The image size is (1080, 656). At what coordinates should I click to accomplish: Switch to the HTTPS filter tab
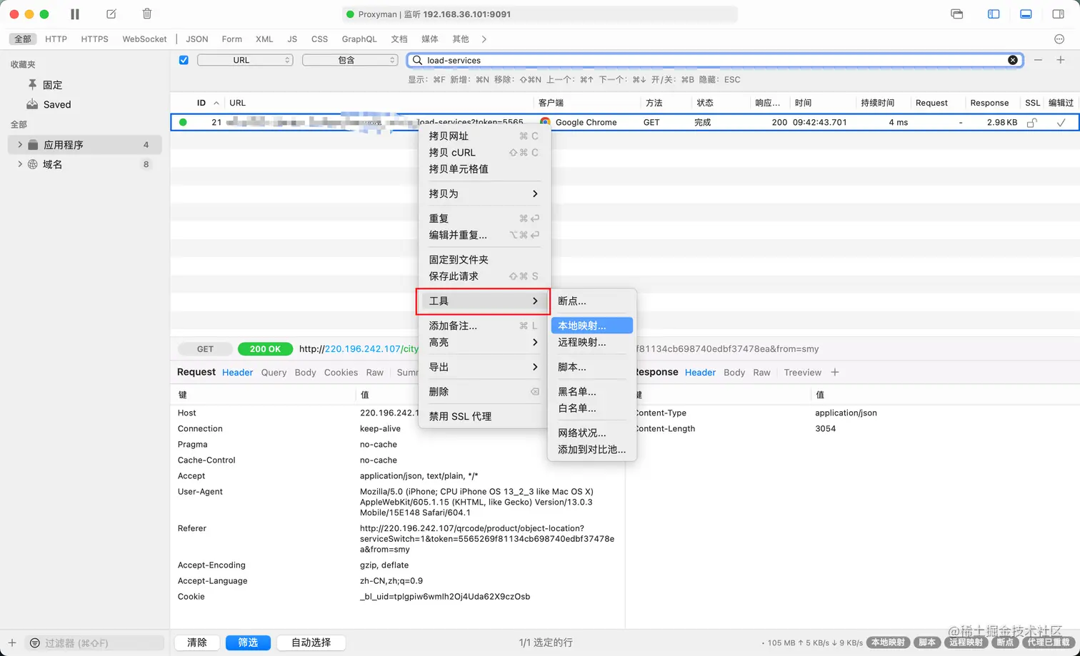(x=94, y=39)
